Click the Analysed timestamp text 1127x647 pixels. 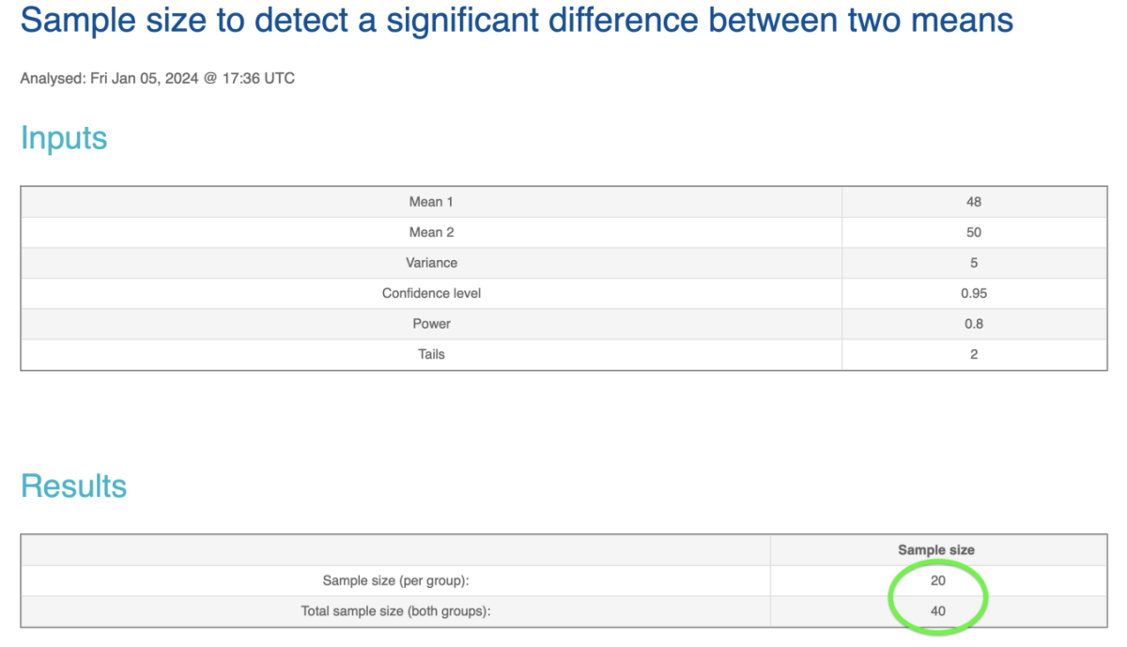158,79
